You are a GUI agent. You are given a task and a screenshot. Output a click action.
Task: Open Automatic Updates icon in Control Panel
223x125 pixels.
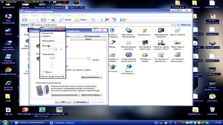coord(129,33)
